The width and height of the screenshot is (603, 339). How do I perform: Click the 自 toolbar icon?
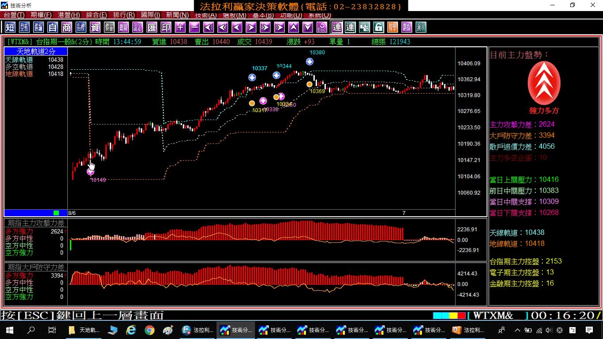53,27
